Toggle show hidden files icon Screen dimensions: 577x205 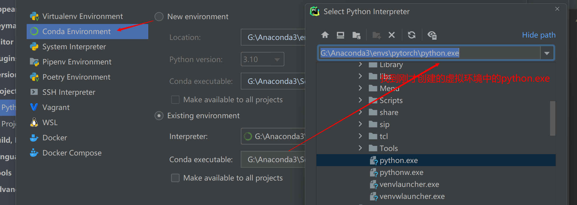point(432,35)
